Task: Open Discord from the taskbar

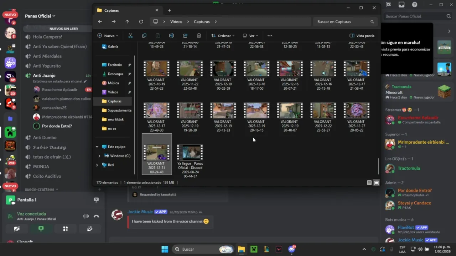Action: tap(291, 249)
